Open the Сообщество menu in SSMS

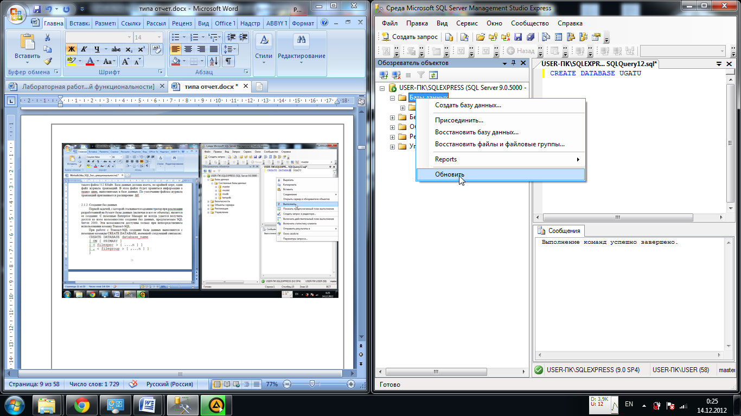coord(530,23)
